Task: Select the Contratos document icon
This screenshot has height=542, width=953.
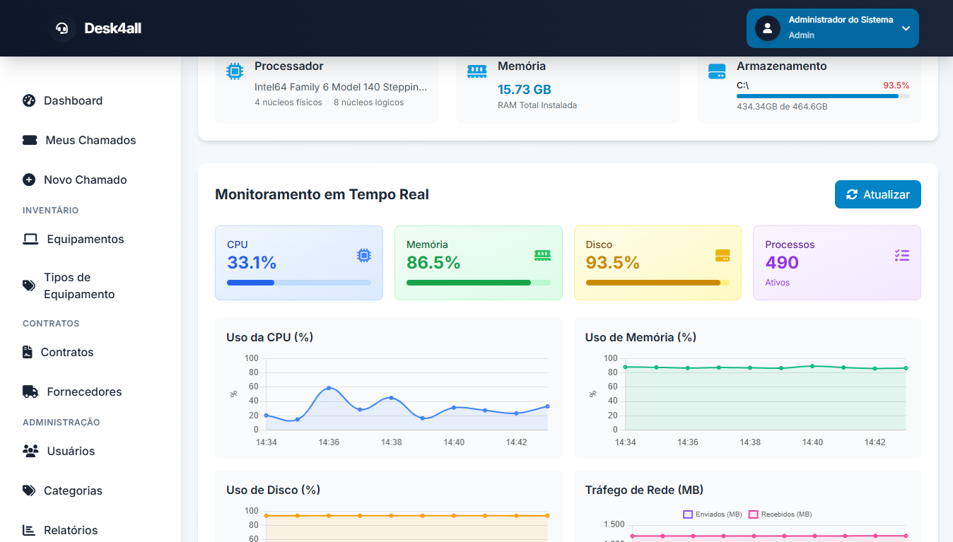Action: [27, 352]
